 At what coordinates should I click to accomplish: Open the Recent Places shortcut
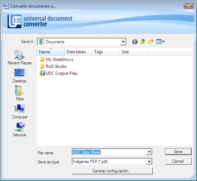pos(20,57)
